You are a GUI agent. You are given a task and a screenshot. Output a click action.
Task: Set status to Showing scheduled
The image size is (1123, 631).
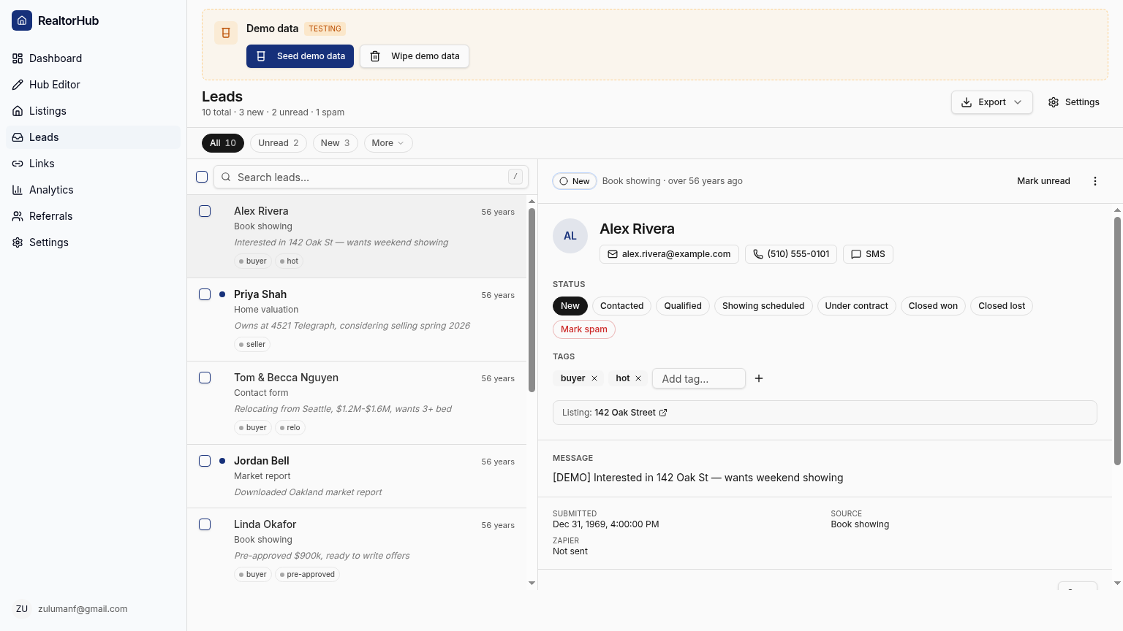pos(763,306)
